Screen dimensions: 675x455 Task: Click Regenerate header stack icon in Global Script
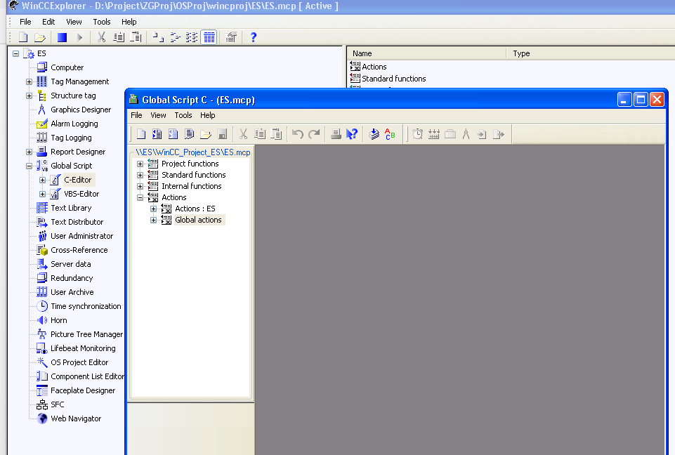coord(374,134)
